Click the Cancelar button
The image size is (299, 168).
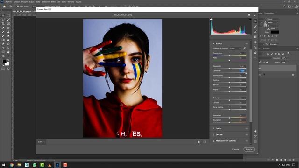click(x=235, y=149)
